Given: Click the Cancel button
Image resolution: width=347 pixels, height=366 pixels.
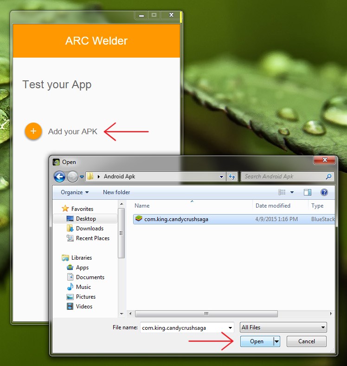Looking at the screenshot, I should (307, 341).
